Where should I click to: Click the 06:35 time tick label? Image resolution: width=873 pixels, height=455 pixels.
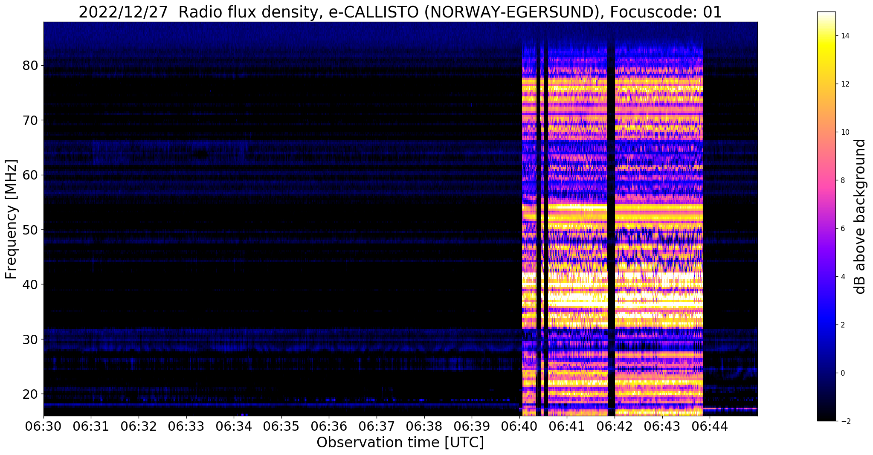(x=281, y=426)
